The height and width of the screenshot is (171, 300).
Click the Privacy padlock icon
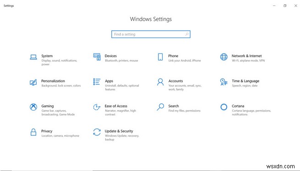click(x=33, y=132)
